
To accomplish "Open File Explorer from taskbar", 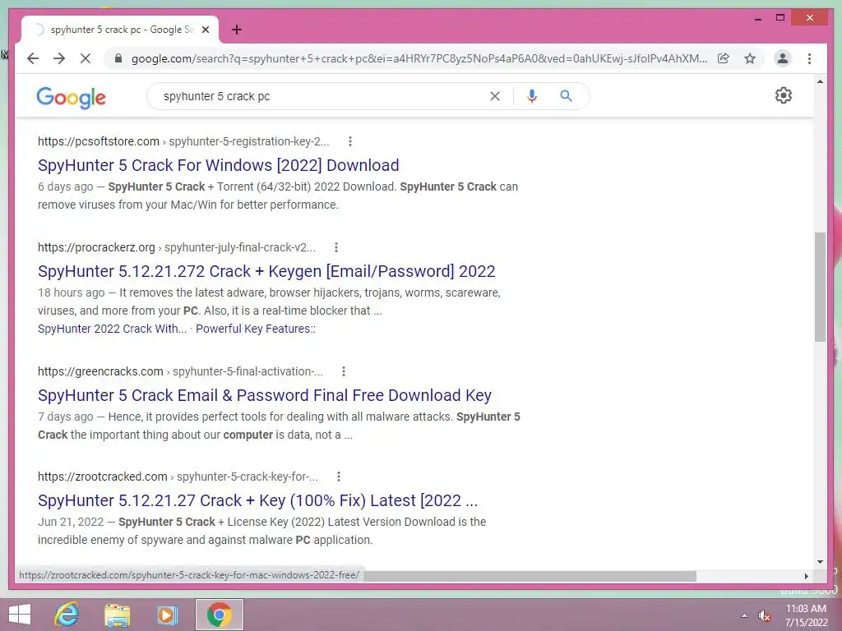I will [117, 615].
